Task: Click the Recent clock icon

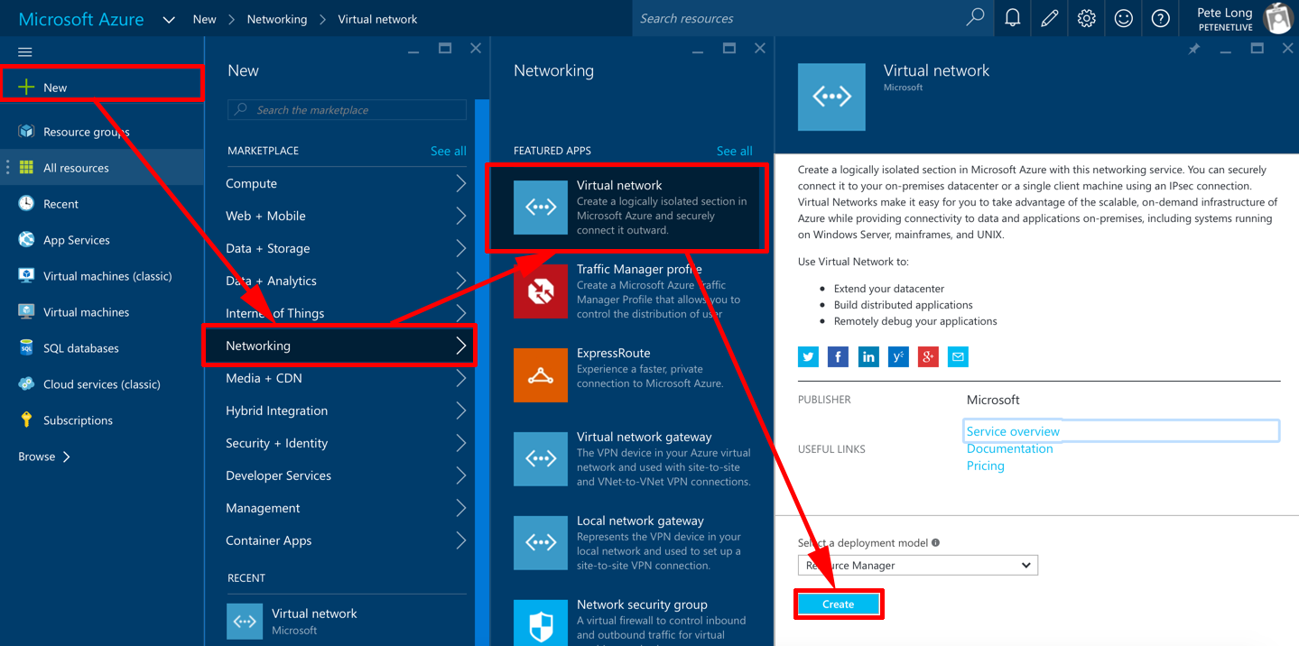Action: click(26, 204)
